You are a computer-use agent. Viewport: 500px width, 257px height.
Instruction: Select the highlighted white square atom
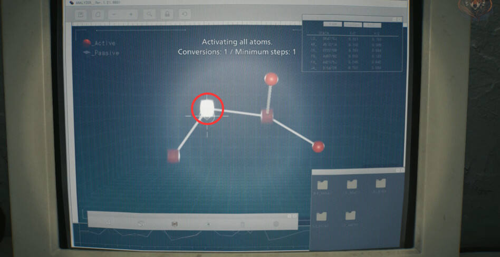(207, 107)
